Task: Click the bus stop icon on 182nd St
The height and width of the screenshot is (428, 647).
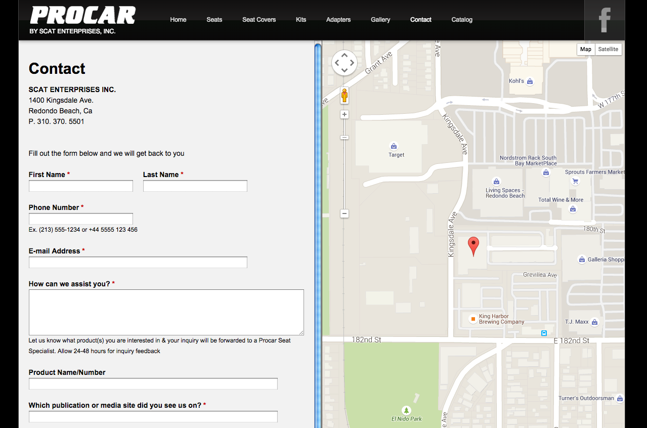Action: pos(544,333)
